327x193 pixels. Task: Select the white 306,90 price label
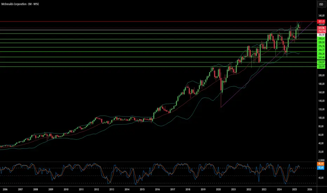click(321, 35)
